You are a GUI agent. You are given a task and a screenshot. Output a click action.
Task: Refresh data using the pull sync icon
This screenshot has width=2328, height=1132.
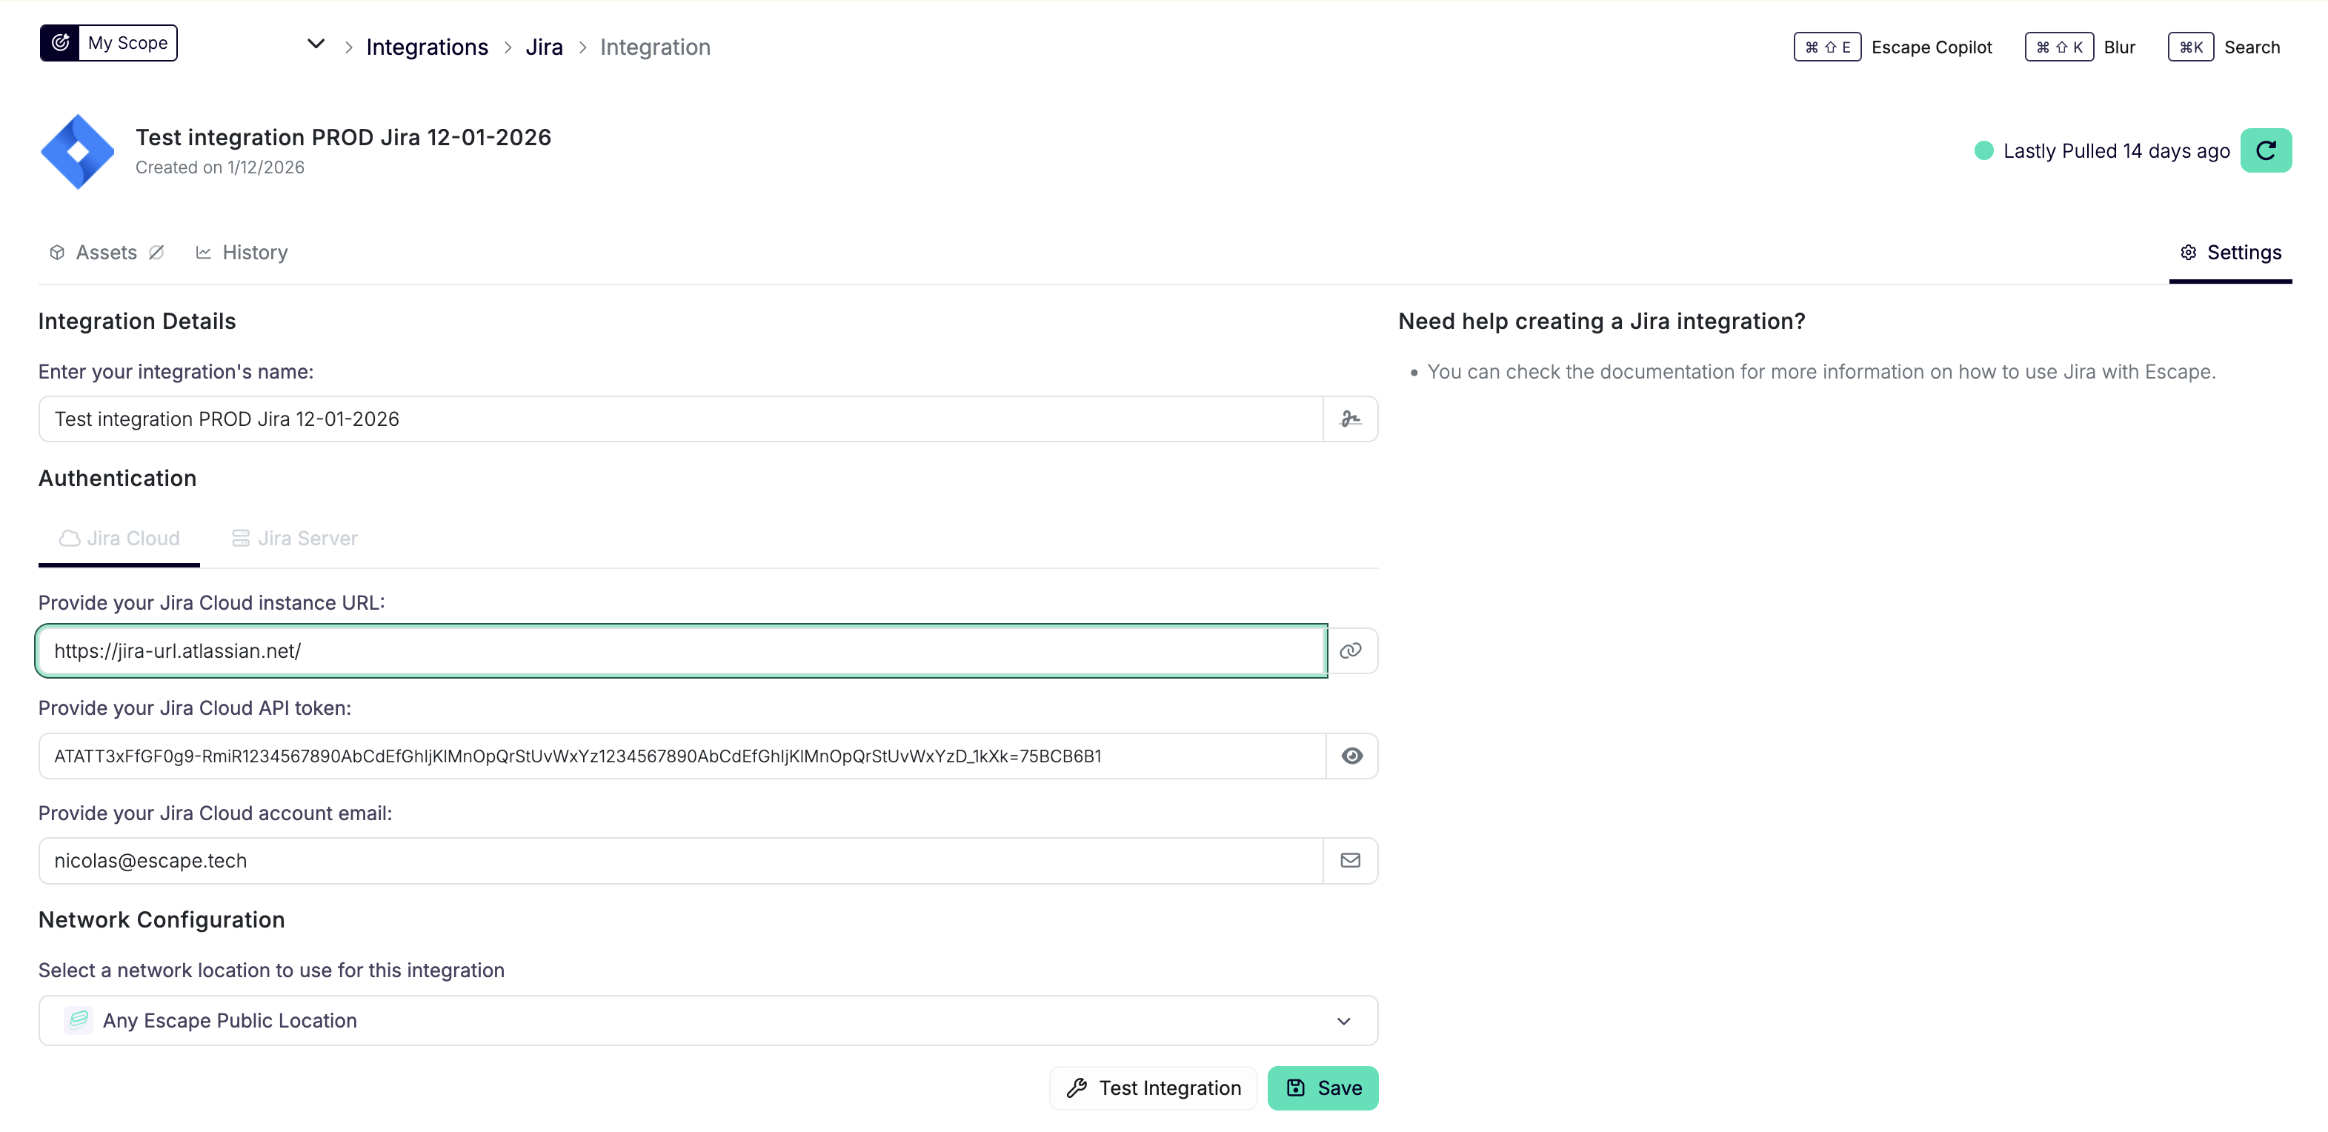[2267, 150]
